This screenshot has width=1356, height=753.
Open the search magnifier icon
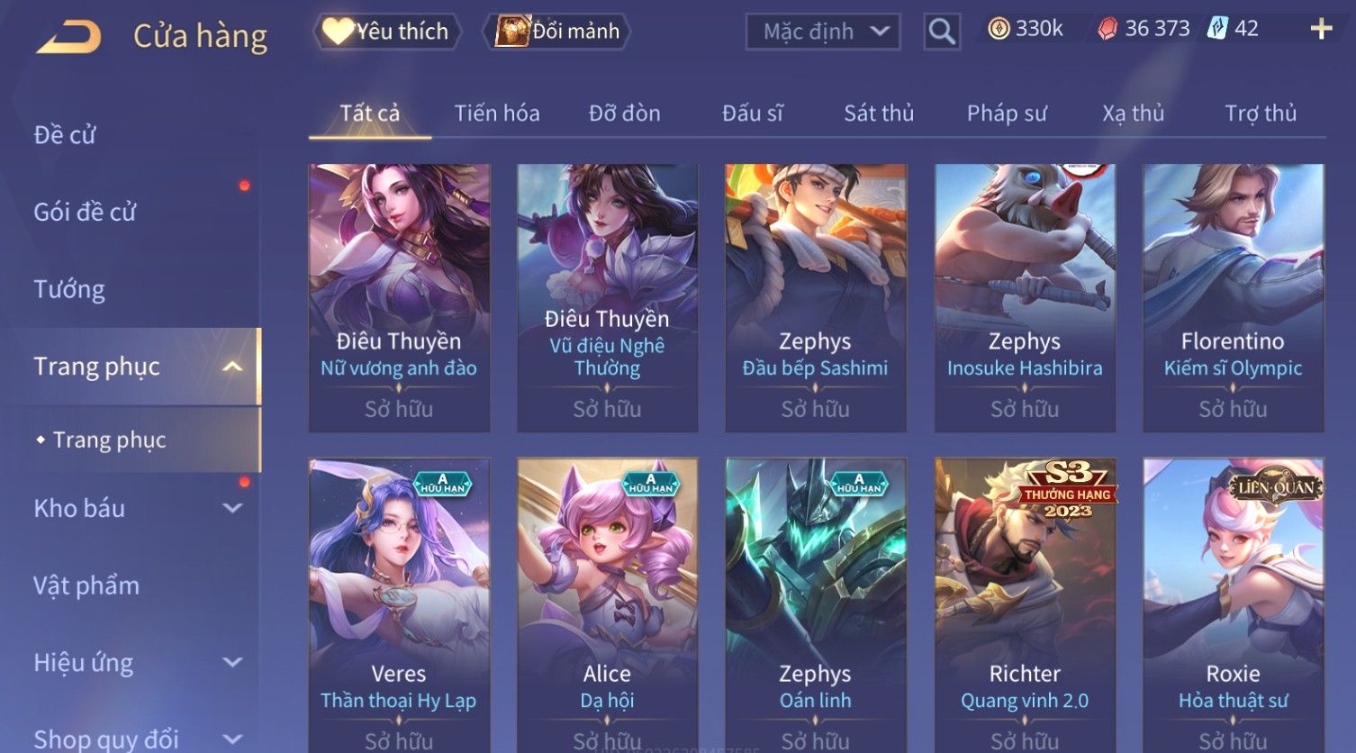[942, 32]
